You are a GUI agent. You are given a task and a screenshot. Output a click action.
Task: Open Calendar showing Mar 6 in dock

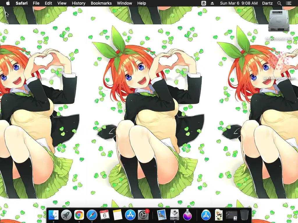tap(104, 215)
